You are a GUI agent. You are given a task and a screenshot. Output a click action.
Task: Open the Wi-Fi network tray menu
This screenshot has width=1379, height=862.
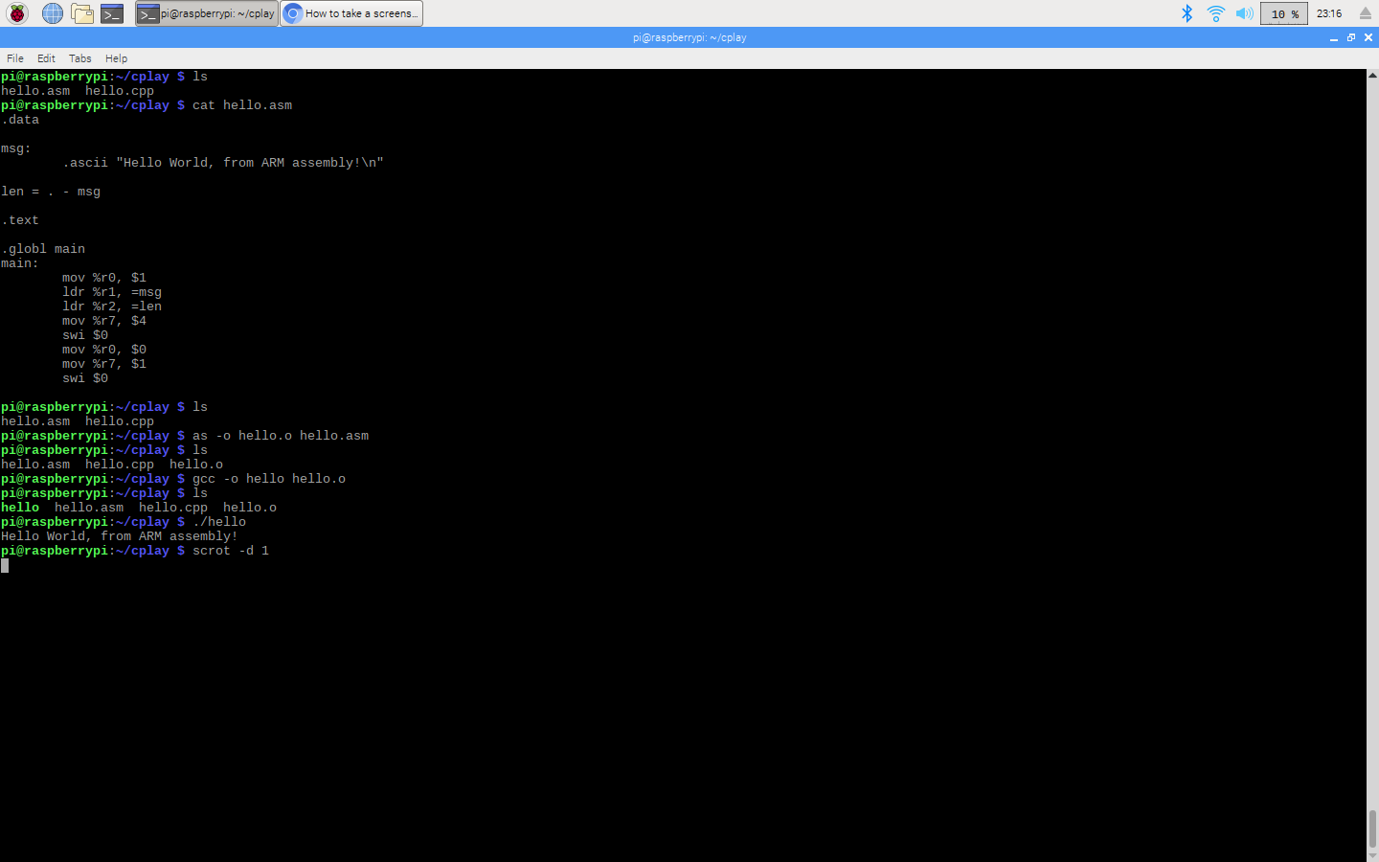[1215, 13]
